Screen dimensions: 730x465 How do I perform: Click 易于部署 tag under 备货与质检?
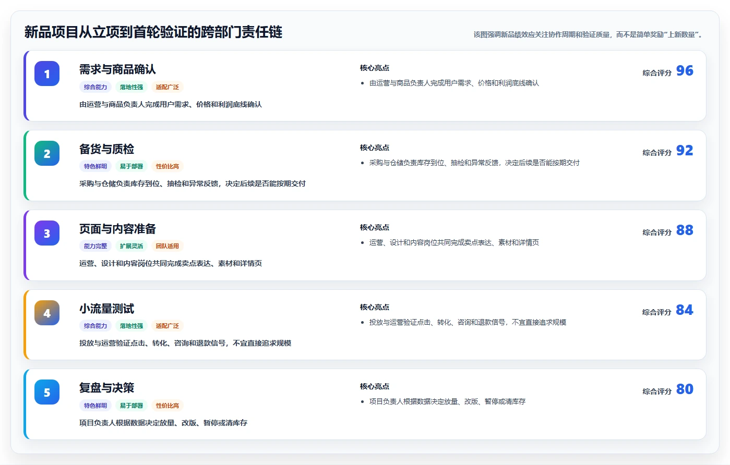131,166
